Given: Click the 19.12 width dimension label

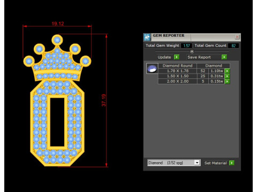Looking at the screenshot, I should (57, 23).
